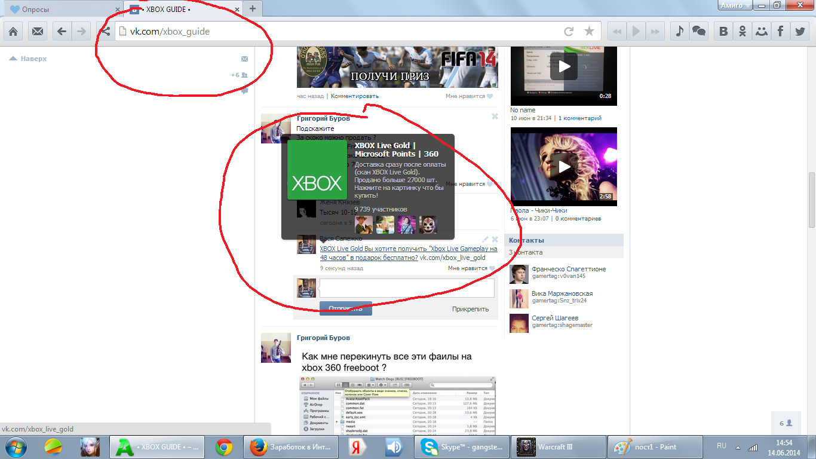Click the green XBOX logo in popup

tap(317, 170)
